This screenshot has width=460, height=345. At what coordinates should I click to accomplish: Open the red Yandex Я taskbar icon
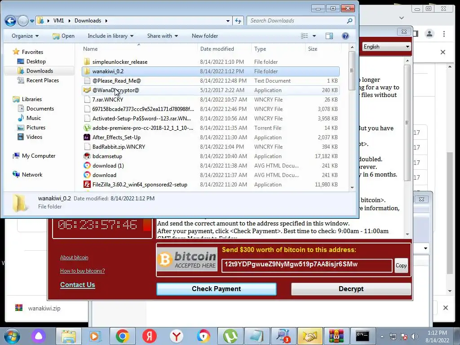pyautogui.click(x=149, y=336)
